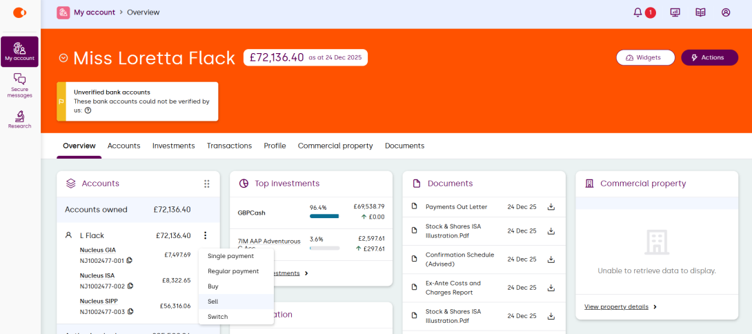Click the Widgets button
752x334 pixels.
click(645, 57)
